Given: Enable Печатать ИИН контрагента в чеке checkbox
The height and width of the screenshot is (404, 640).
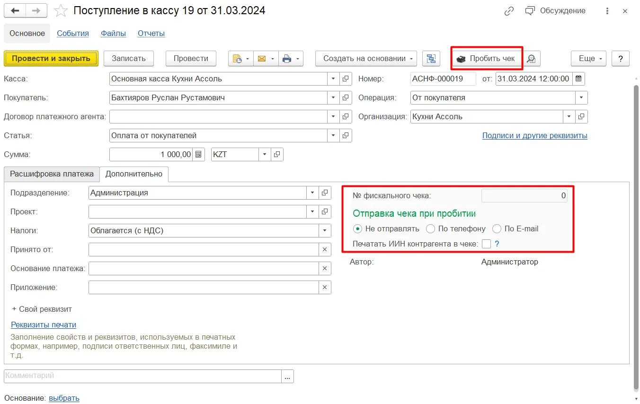Looking at the screenshot, I should 486,244.
